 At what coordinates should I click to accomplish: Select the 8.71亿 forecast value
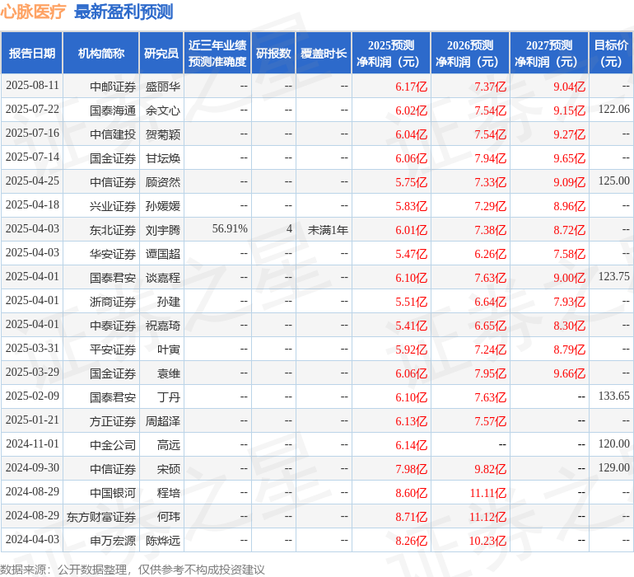click(x=411, y=517)
